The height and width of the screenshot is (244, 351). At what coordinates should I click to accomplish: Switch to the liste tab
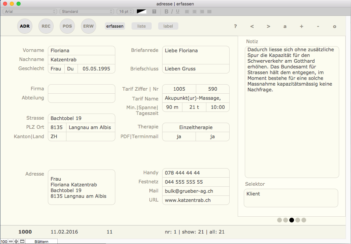[141, 26]
